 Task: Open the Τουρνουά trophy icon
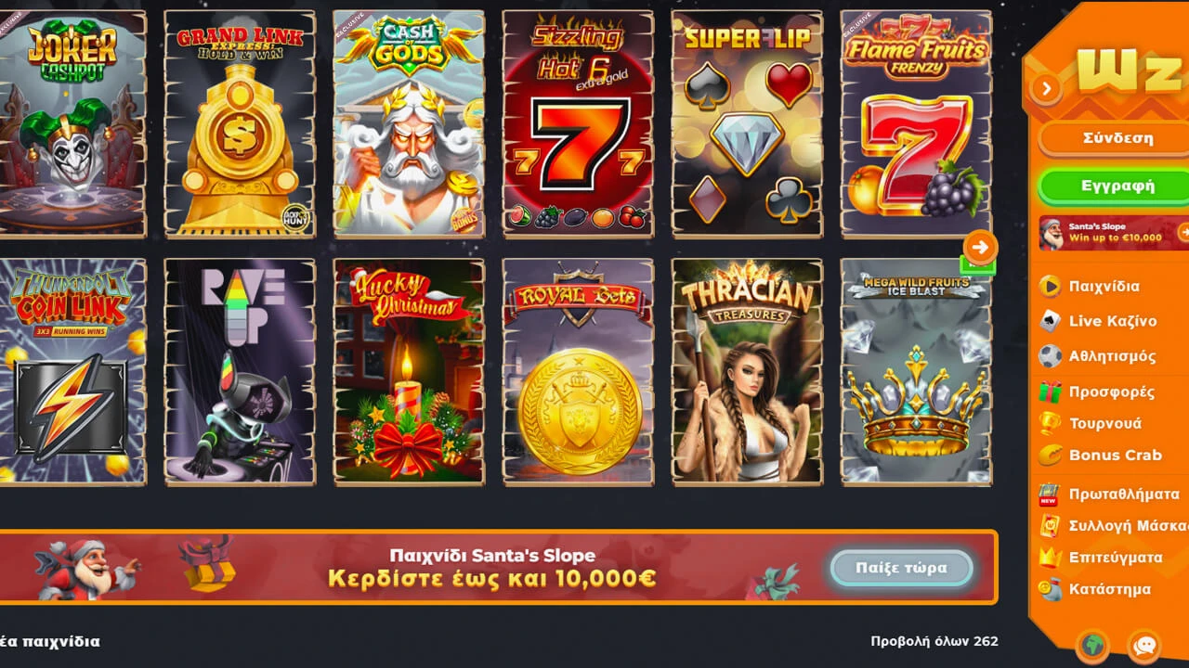tap(1050, 424)
